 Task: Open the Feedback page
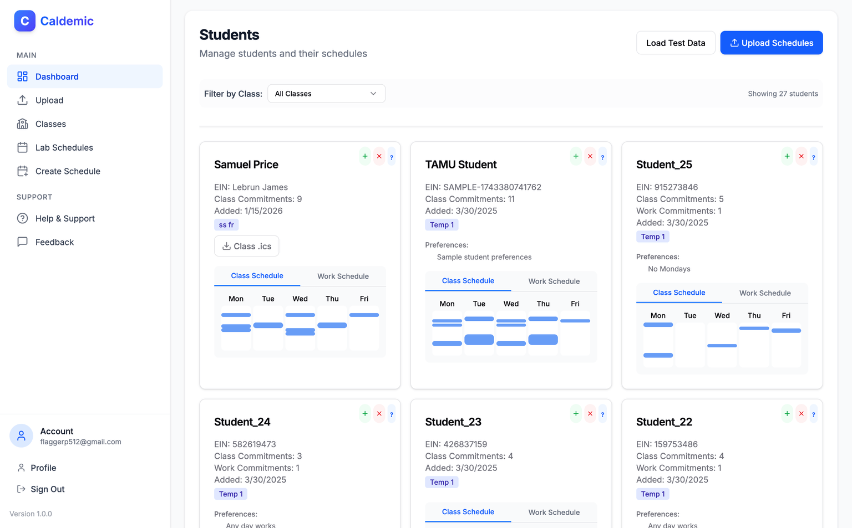click(x=85, y=242)
